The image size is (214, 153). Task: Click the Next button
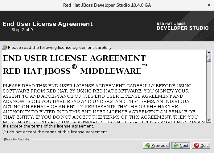pos(181,145)
